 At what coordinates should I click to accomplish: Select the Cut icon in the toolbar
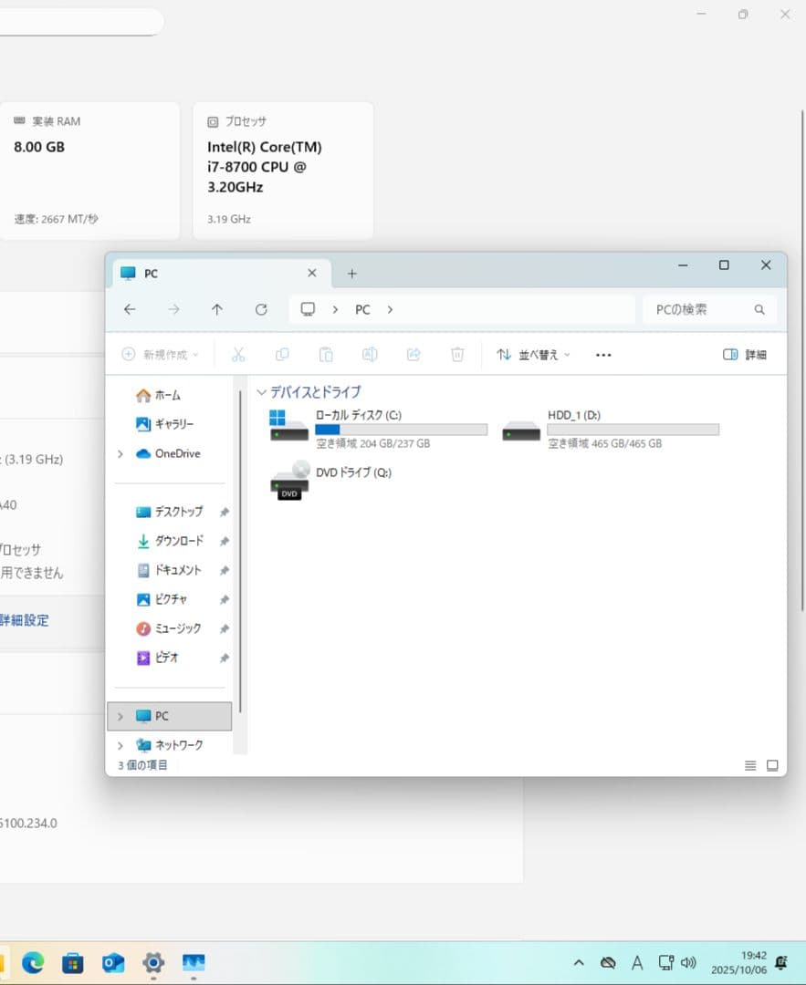(238, 354)
